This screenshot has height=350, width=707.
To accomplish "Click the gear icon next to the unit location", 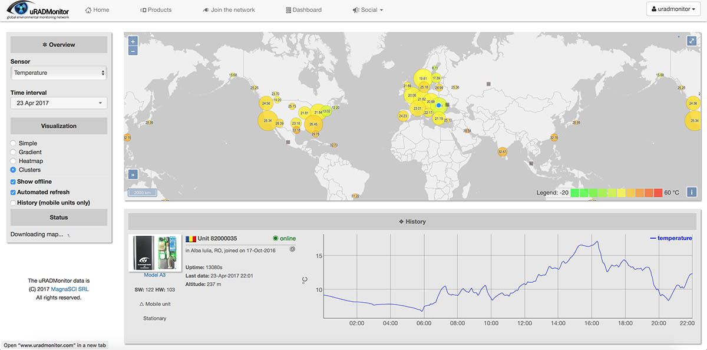I will (x=292, y=249).
